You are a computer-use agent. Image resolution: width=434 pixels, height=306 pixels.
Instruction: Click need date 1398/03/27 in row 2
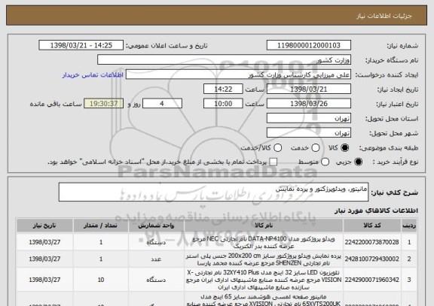[x=44, y=259]
